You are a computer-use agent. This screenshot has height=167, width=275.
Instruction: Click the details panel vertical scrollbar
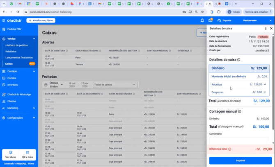click(273, 82)
